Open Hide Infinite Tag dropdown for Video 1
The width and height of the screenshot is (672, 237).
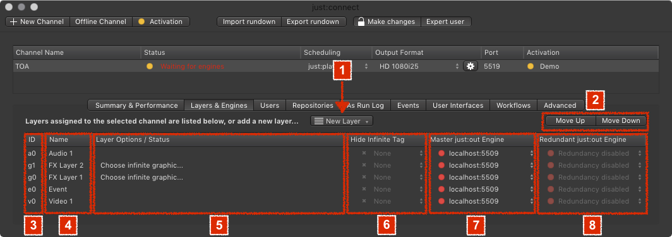[392, 201]
